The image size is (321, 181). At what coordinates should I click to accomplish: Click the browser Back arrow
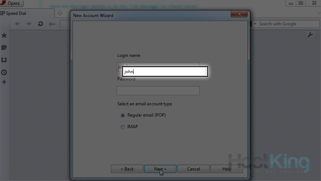(18, 24)
